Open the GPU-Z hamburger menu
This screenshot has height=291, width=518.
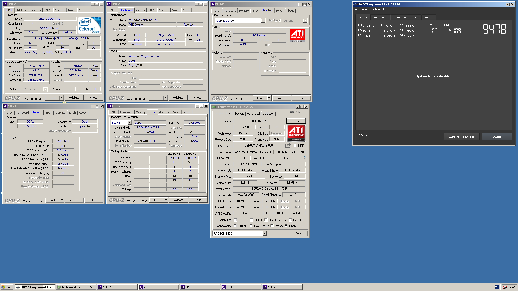(305, 112)
